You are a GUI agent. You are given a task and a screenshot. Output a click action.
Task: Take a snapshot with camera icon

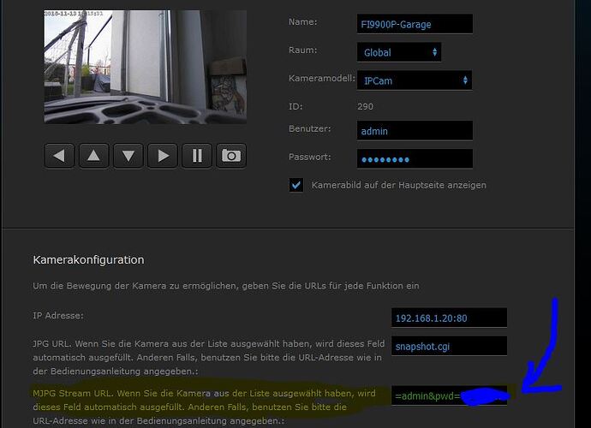[x=230, y=155]
